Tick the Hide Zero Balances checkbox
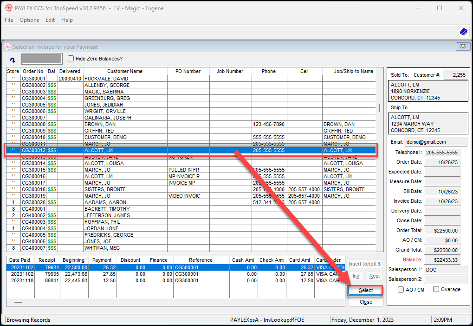 click(x=71, y=58)
